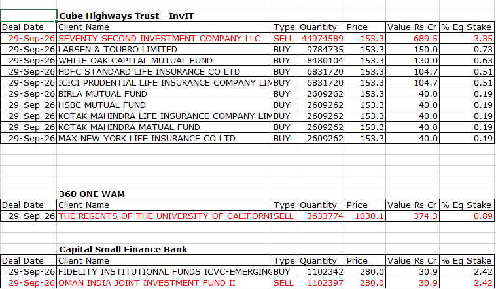
Task: Select quantity 1102397 cell
Action: [321, 282]
